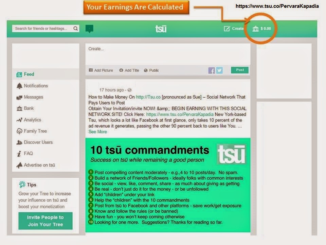Click the Create pencil icon

pos(227,29)
